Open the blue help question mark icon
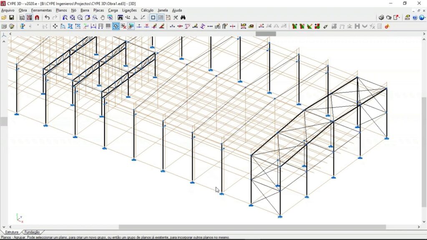 [x=414, y=17]
